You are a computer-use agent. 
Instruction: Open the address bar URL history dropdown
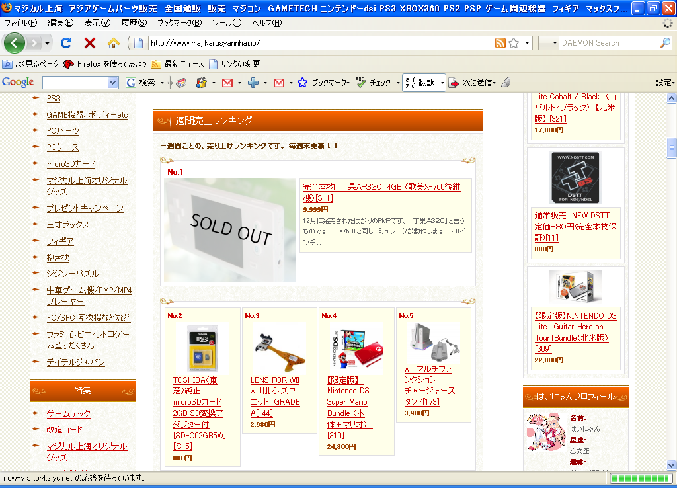[527, 43]
